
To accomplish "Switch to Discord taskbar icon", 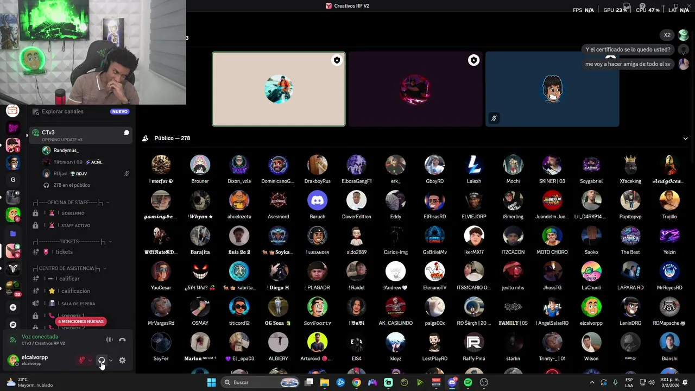I will 452,382.
